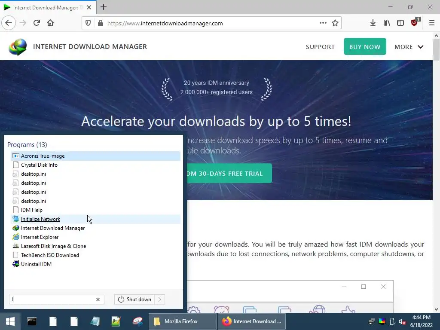Click the muted volume tray icon
Viewport: 440px width, 330px height.
402,321
